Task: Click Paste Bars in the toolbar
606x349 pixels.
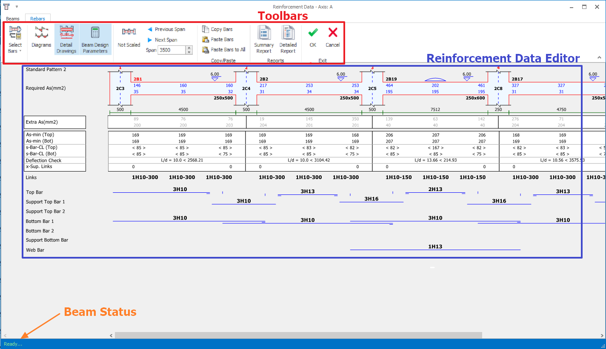Action: coord(218,39)
